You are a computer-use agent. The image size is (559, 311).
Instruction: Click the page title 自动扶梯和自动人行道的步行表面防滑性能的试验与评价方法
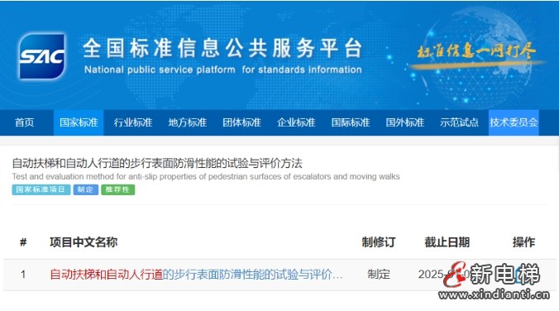157,163
